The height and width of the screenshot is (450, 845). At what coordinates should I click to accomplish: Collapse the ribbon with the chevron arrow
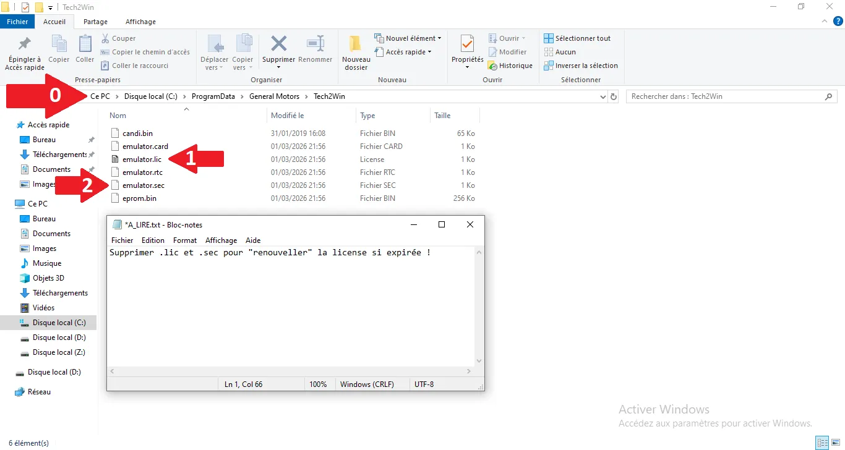(x=823, y=21)
